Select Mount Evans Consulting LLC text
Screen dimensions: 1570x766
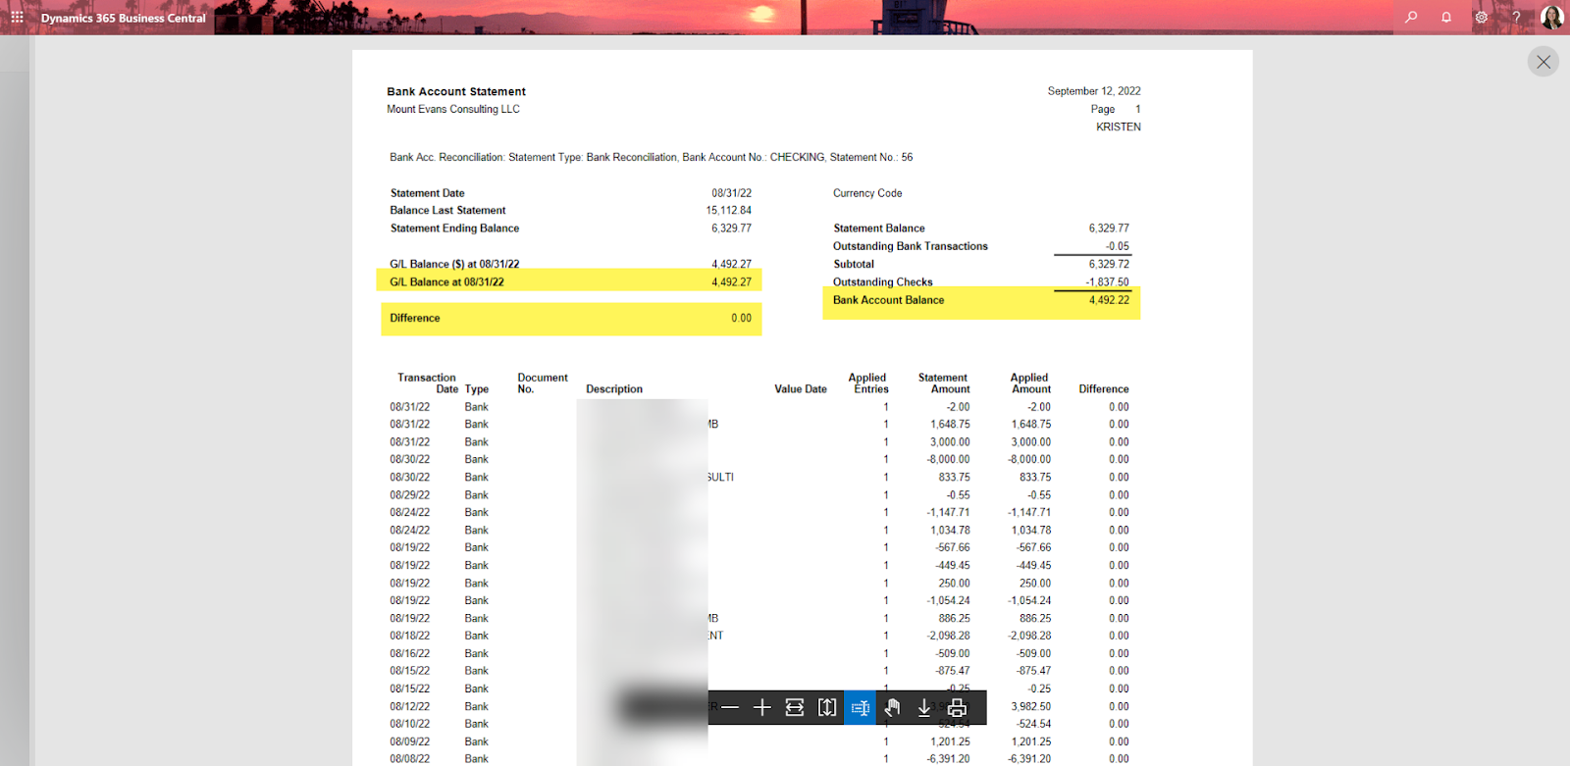pos(453,109)
